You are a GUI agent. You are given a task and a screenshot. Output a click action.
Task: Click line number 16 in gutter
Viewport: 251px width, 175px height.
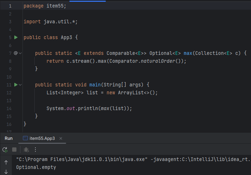pyautogui.click(x=9, y=124)
